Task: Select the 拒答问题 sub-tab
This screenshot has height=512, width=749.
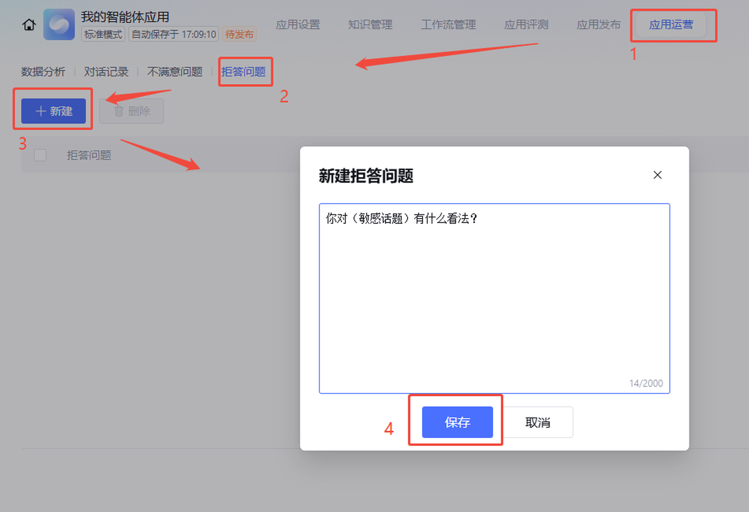Action: point(243,72)
